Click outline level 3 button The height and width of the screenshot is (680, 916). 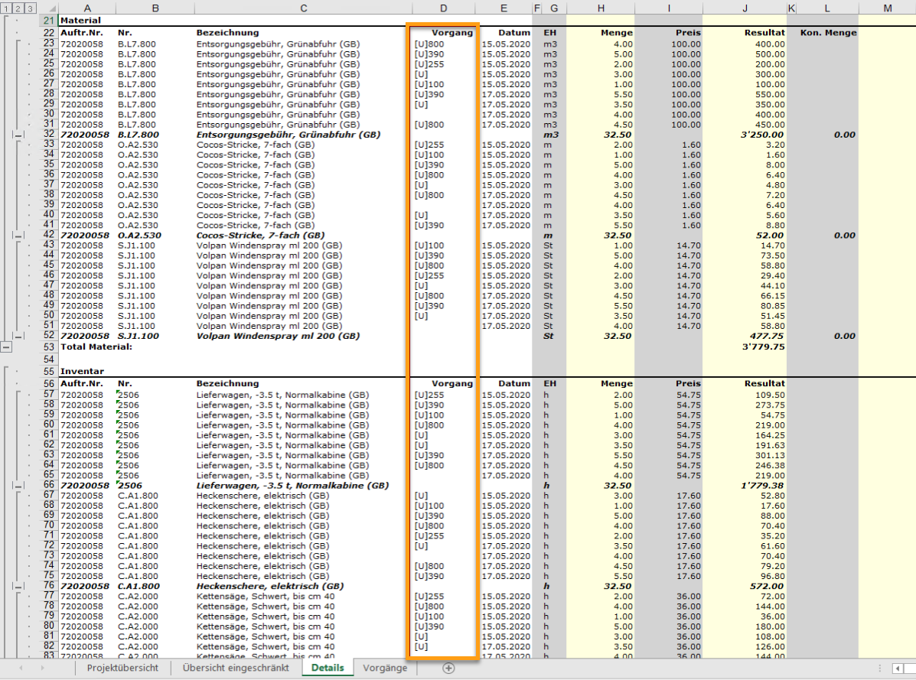coord(29,8)
